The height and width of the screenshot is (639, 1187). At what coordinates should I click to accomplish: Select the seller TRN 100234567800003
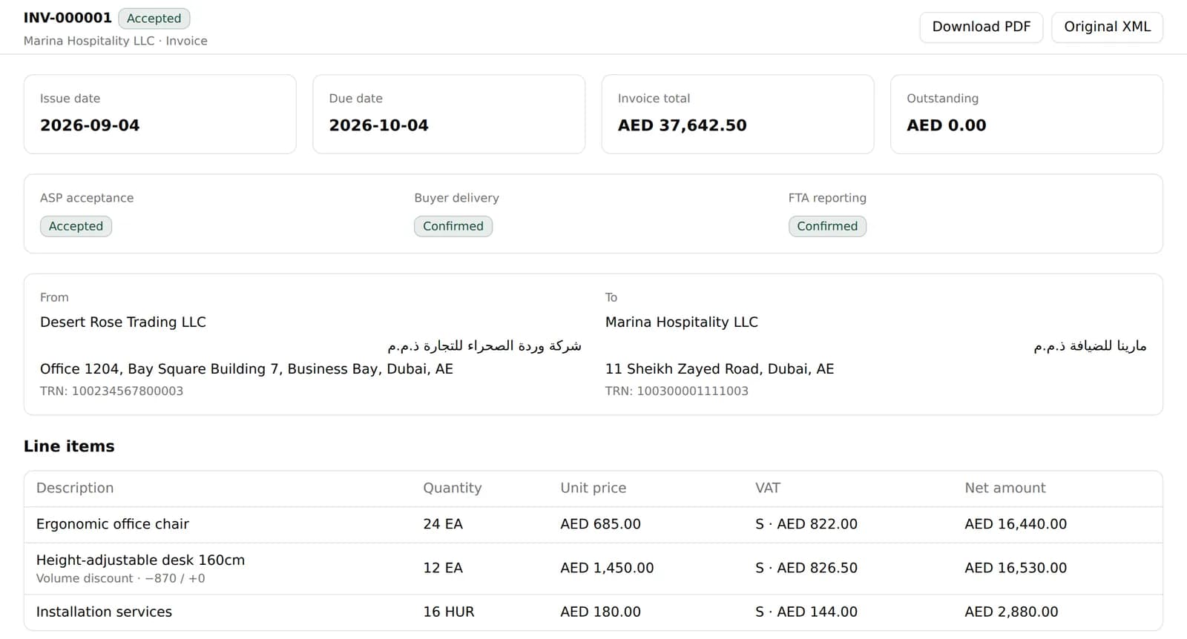click(111, 391)
